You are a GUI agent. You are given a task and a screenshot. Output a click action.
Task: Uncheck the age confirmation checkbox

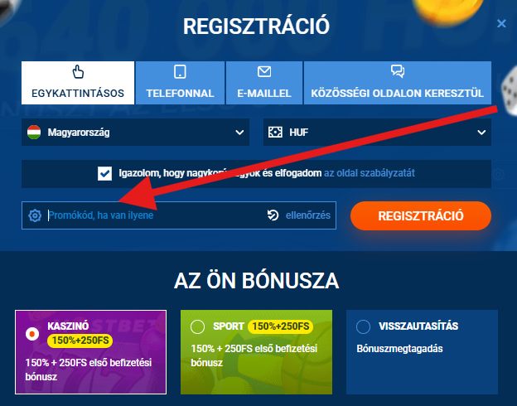tap(104, 173)
